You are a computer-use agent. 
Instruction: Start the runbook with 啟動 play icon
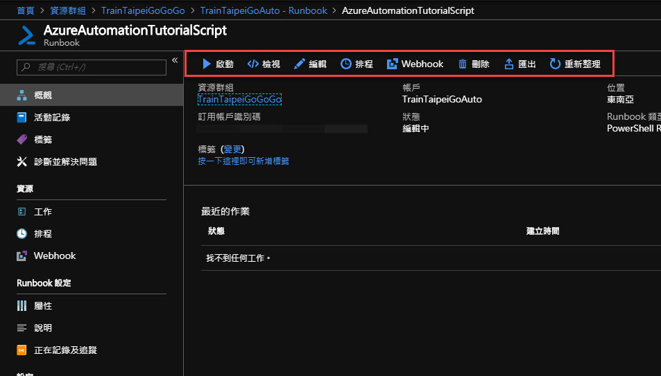pyautogui.click(x=206, y=64)
